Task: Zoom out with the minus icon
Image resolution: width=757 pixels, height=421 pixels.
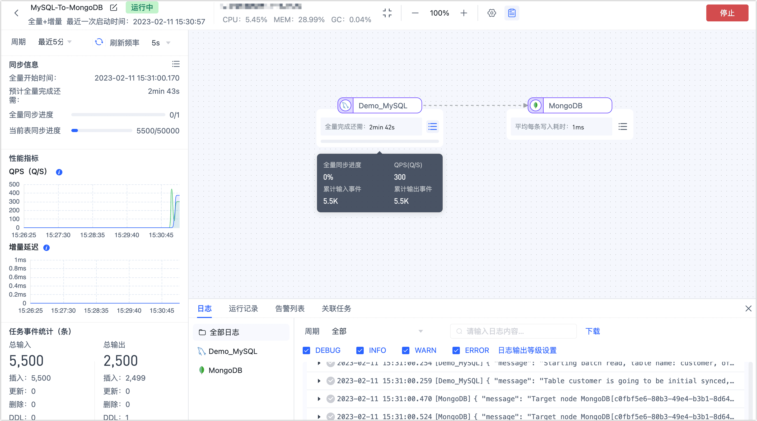Action: tap(415, 13)
